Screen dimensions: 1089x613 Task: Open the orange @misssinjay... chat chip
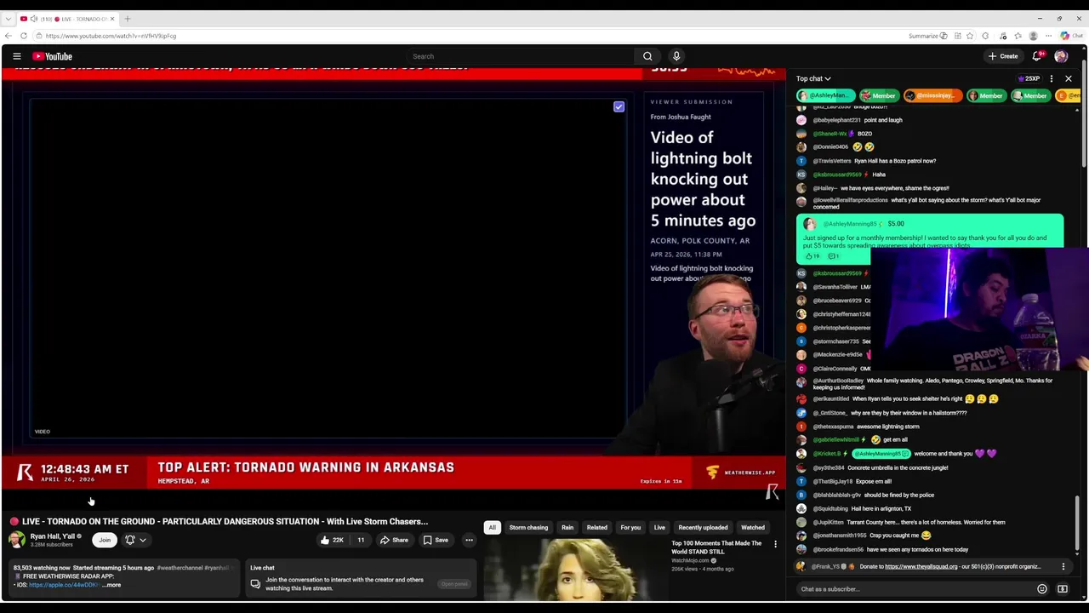pos(932,96)
